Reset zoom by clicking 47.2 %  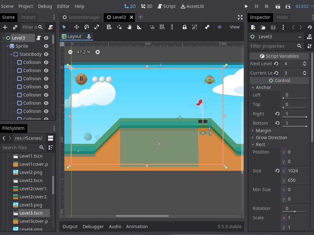coord(84,52)
